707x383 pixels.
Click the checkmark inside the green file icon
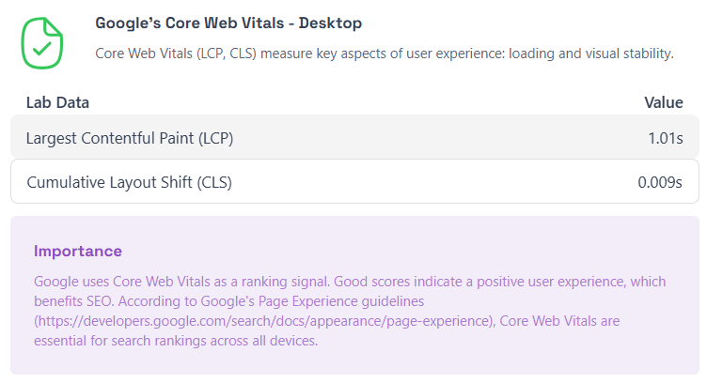[42, 48]
